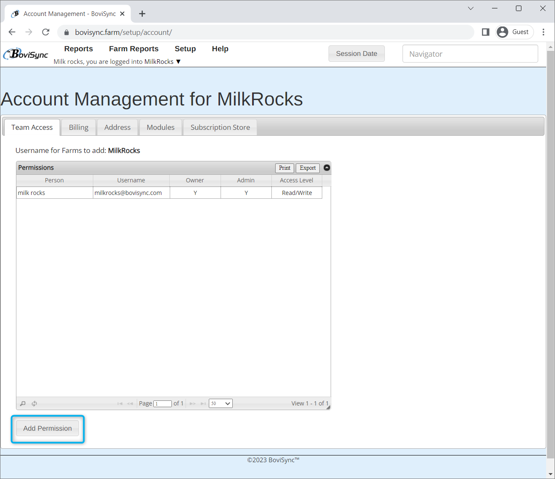Collapse the Permissions grid

pos(327,168)
